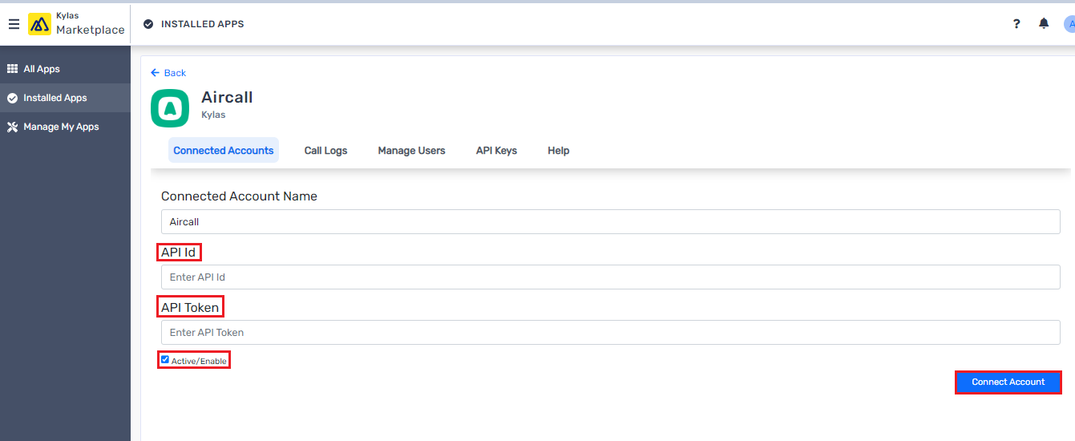Open the user avatar in header

[1069, 24]
